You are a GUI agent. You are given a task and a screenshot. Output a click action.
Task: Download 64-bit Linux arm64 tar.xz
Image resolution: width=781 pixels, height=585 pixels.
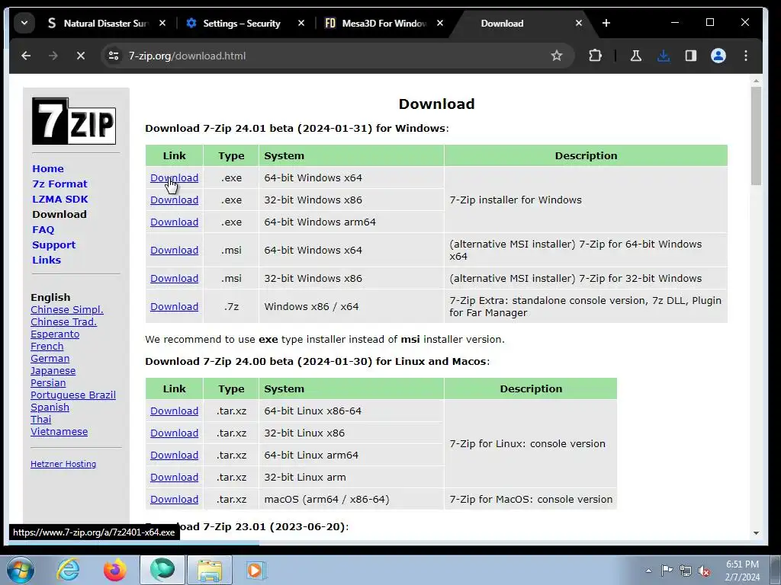click(175, 456)
